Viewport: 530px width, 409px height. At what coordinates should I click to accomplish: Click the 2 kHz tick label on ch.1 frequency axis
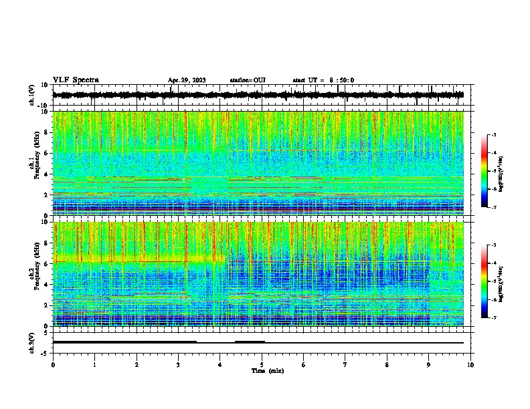pyautogui.click(x=46, y=194)
